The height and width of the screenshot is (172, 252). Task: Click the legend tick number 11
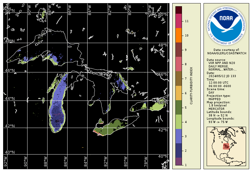(x=187, y=21)
